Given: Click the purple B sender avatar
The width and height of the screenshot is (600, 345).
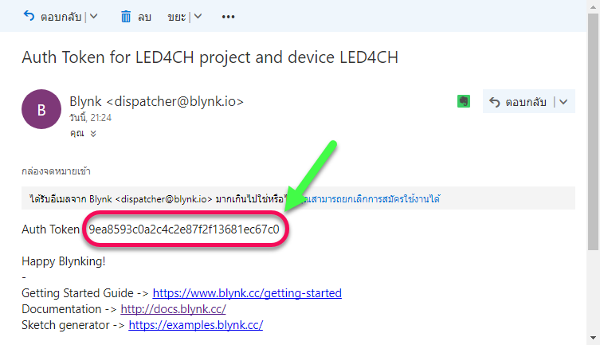Looking at the screenshot, I should pyautogui.click(x=41, y=109).
